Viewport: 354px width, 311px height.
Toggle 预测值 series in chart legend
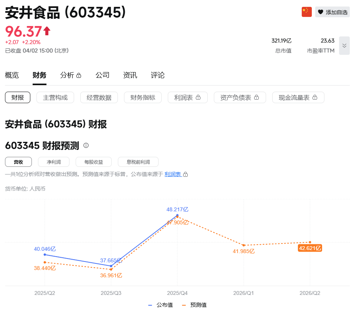[x=194, y=305]
